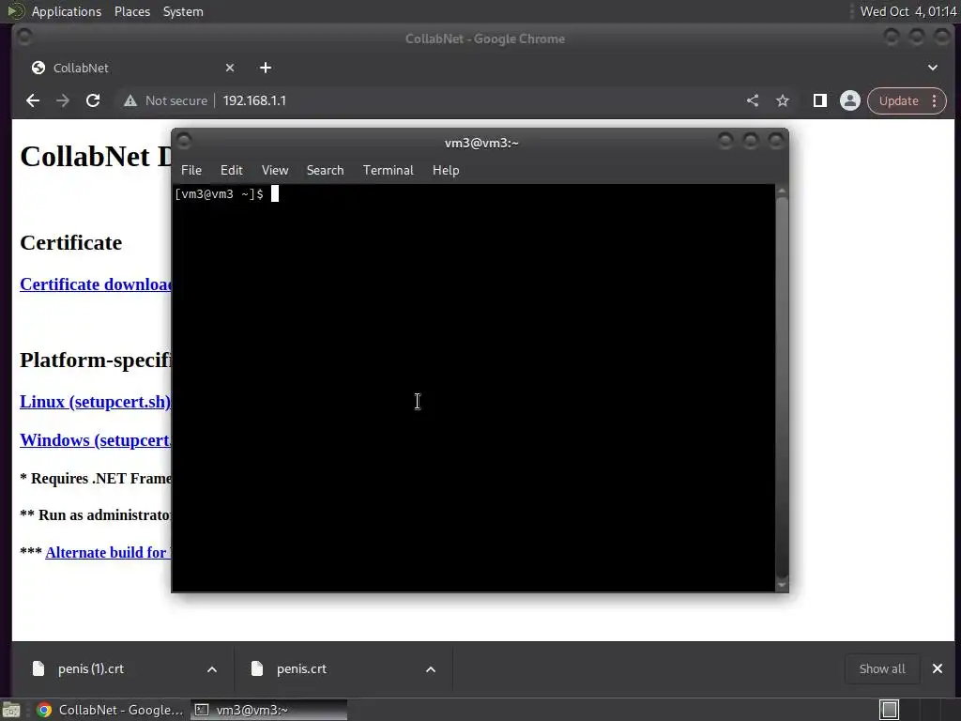Open downloaded penis (1).crt file
961x721 pixels.
click(91, 668)
